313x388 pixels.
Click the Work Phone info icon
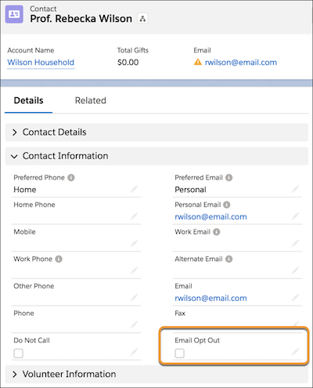(59, 259)
